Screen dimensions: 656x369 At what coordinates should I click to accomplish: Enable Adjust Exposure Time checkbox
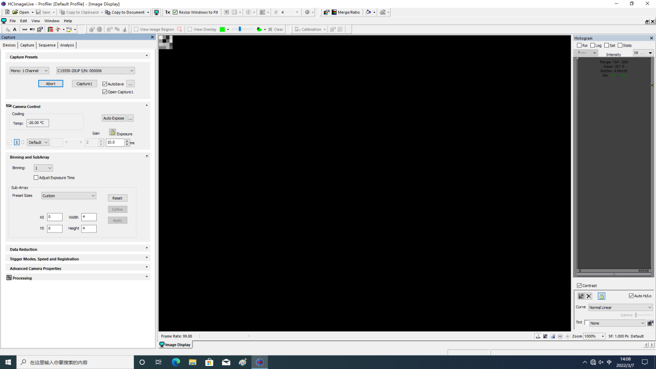36,178
